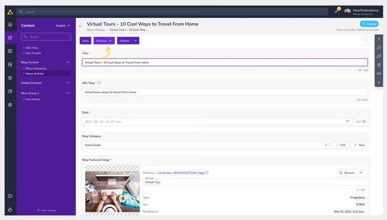Open the Publish dropdown arrow
The height and width of the screenshot is (220, 387).
tap(135, 41)
